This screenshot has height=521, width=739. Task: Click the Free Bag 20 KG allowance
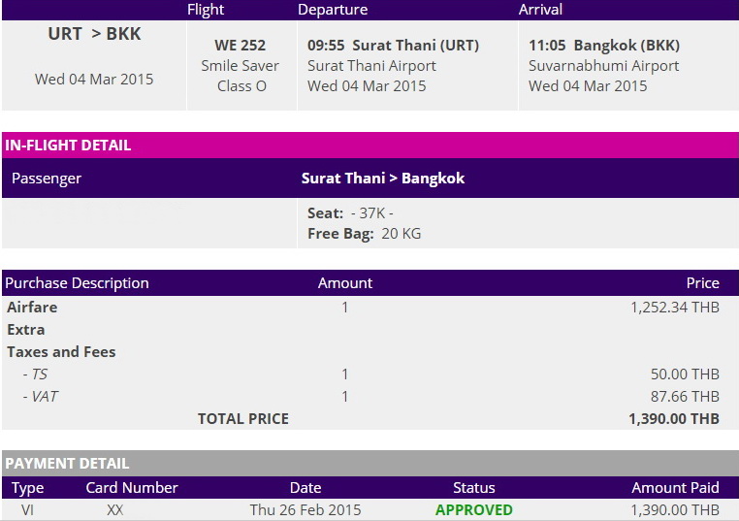[x=364, y=234]
